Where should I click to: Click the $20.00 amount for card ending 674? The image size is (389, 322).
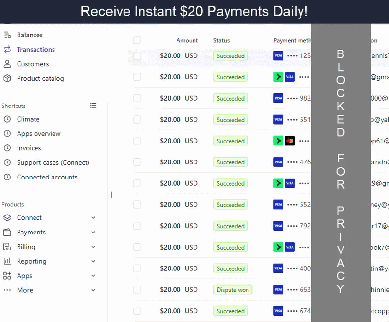[x=170, y=311]
